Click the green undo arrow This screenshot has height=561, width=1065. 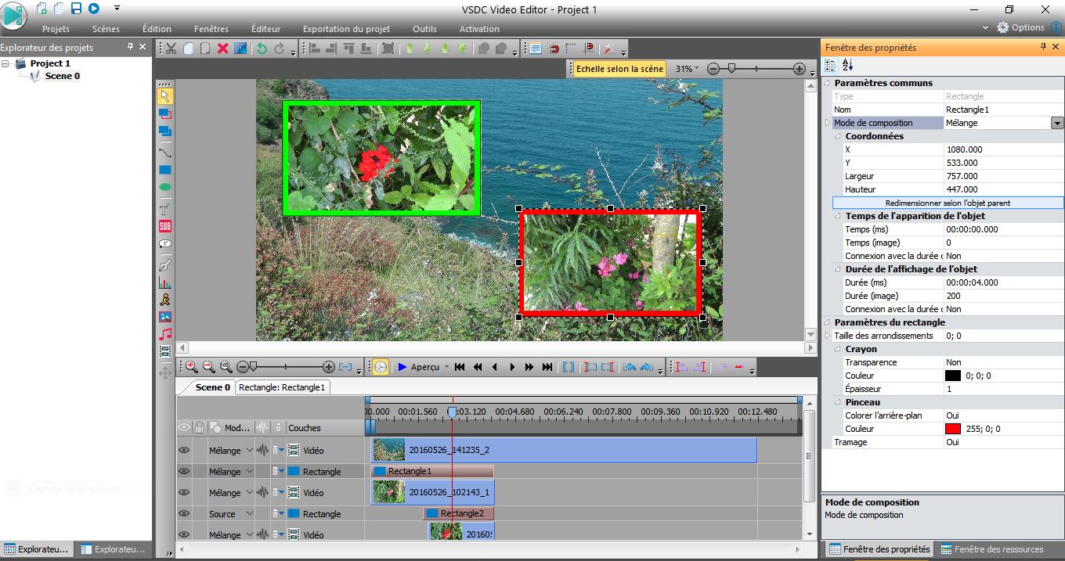[262, 49]
